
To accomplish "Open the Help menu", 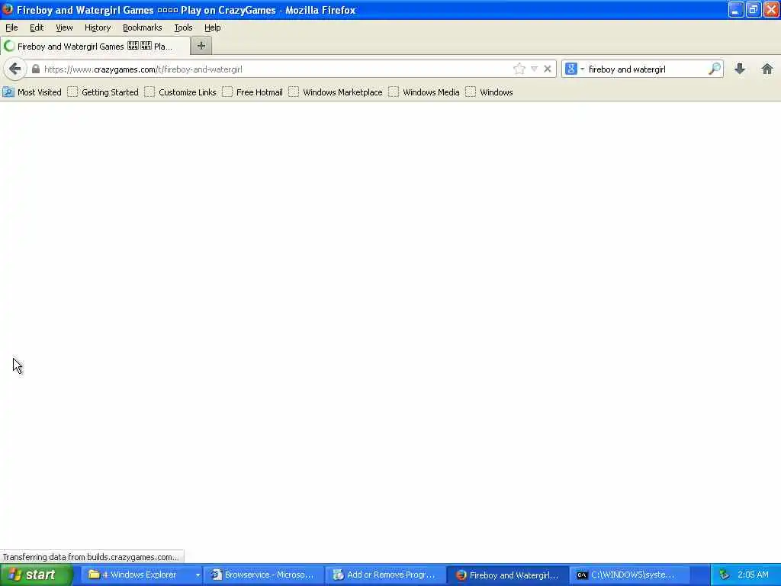I will 213,27.
